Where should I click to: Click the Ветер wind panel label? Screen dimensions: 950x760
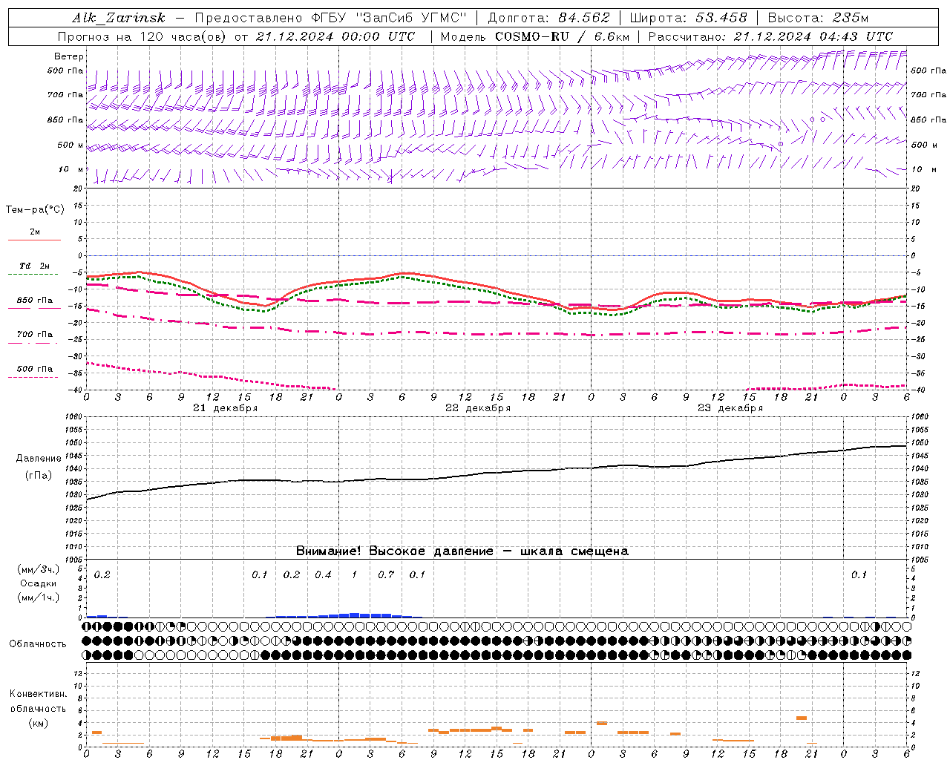tap(69, 56)
